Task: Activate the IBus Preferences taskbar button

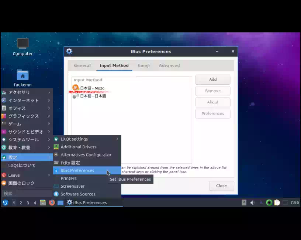Action: pos(94,202)
